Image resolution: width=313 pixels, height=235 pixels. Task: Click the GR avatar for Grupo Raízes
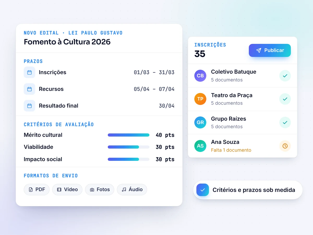200,122
